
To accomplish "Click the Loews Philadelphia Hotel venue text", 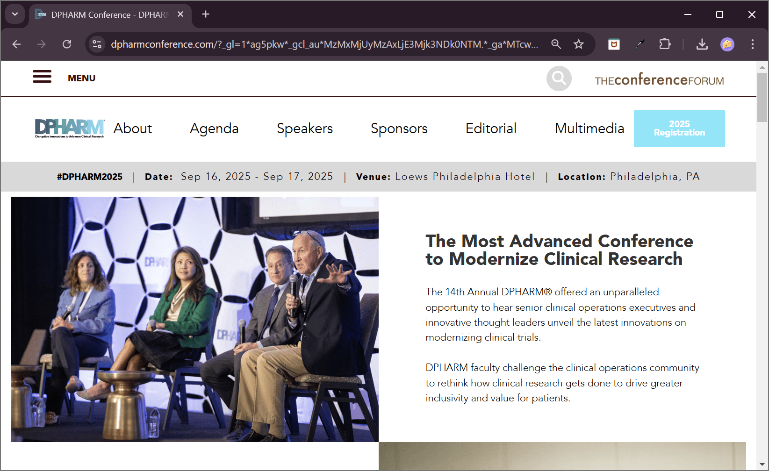I will pyautogui.click(x=465, y=177).
